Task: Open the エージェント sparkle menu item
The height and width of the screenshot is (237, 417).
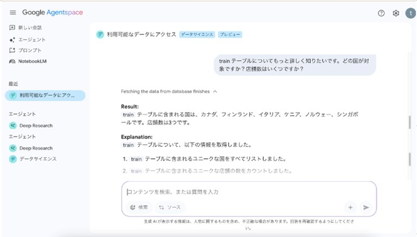Action: pyautogui.click(x=27, y=40)
